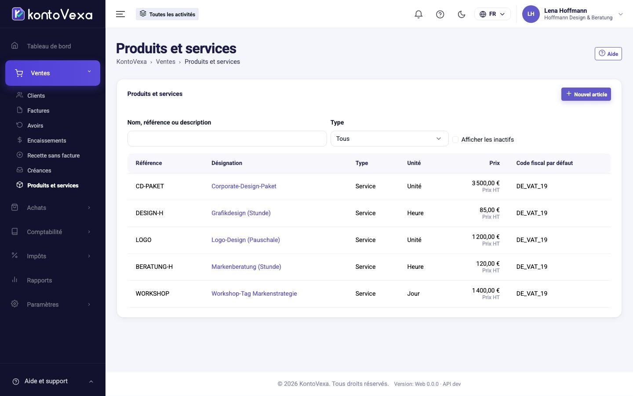633x396 pixels.
Task: Expand the Paramètres menu section
Action: [53, 304]
